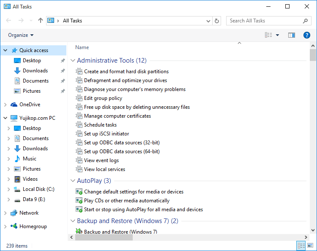Select the Music folder icon

(x=17, y=159)
